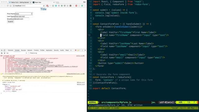Click the Email input field
Viewport: 199px width, 112px height.
20,19
